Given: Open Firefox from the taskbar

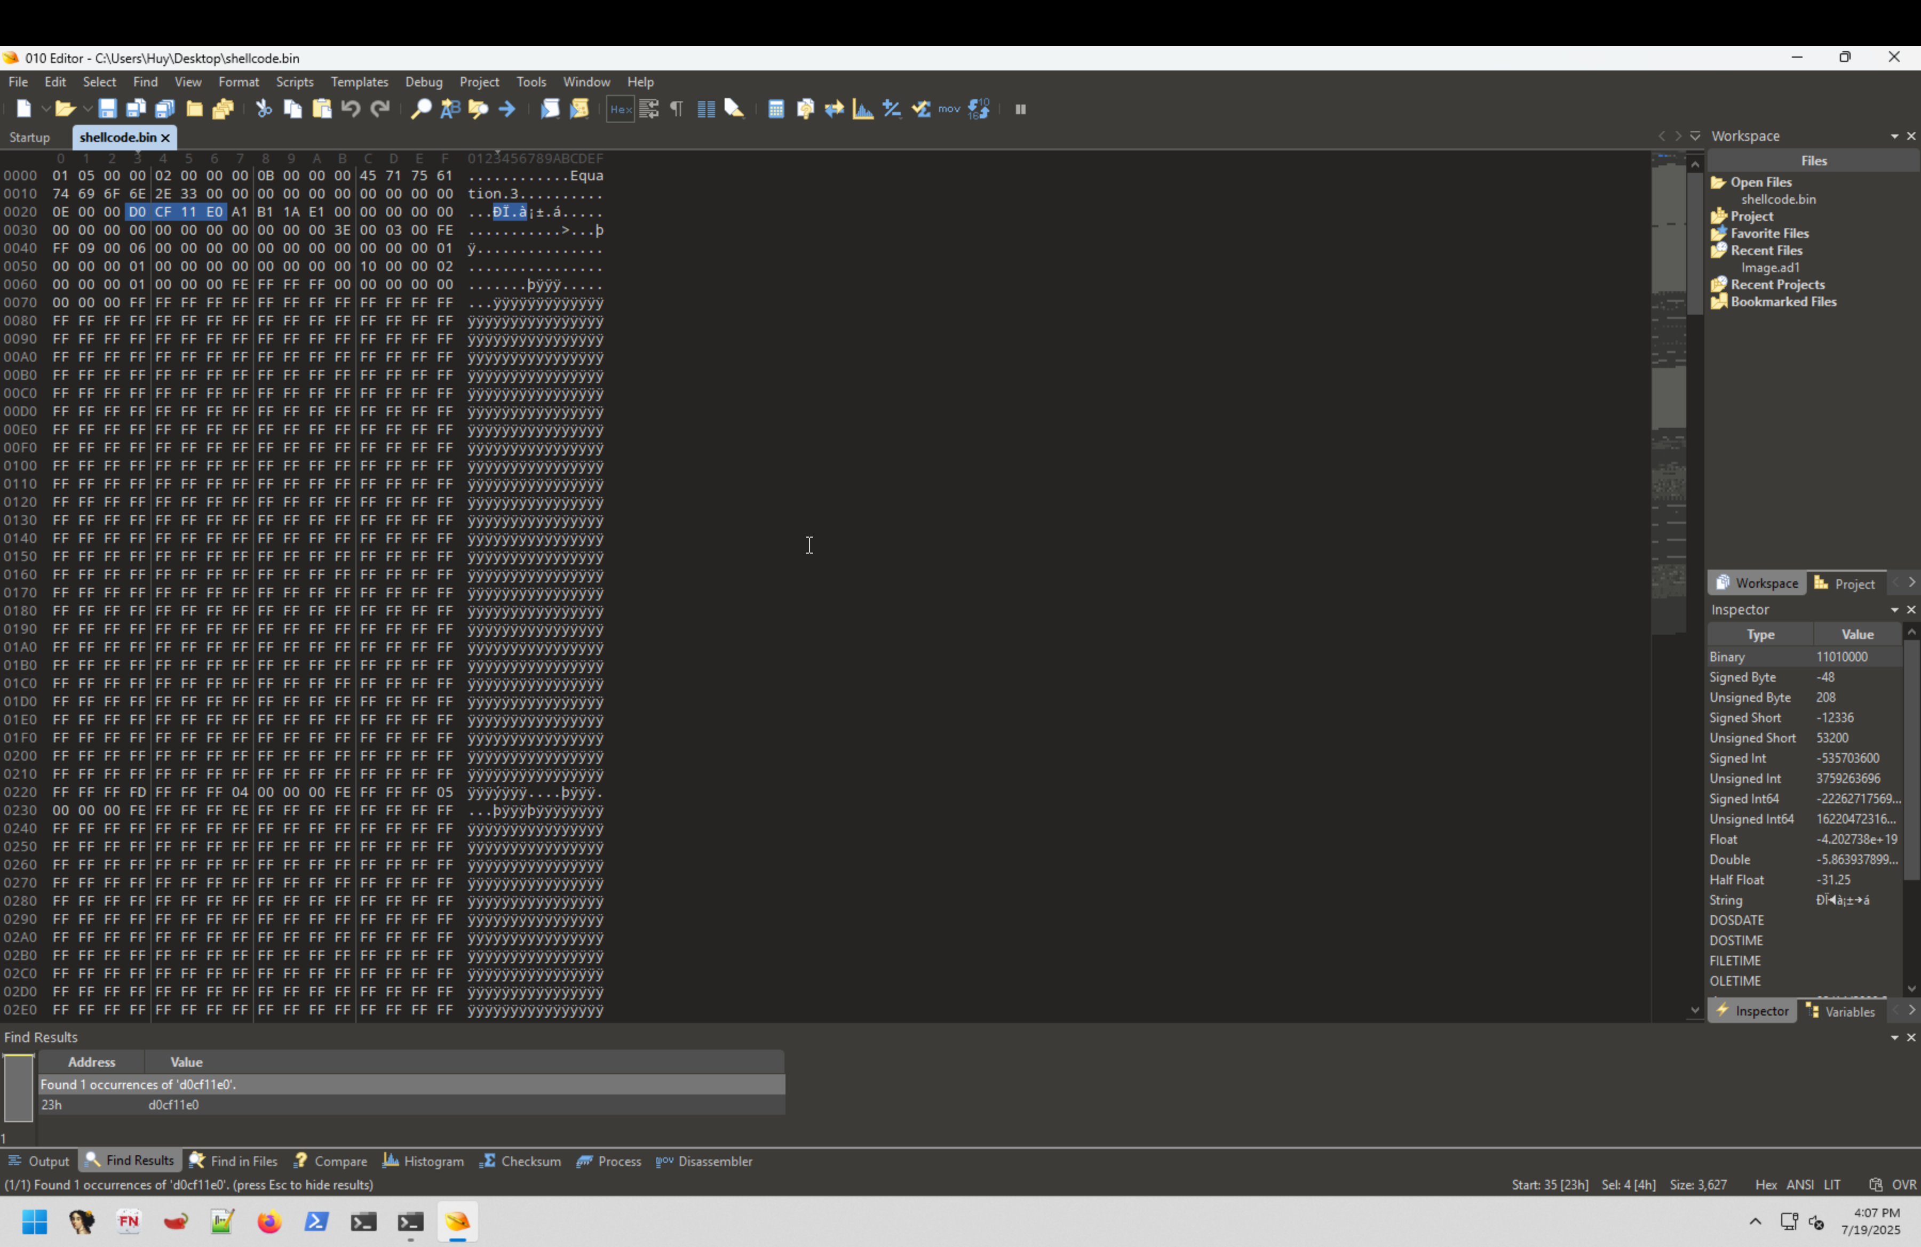Looking at the screenshot, I should 269,1222.
